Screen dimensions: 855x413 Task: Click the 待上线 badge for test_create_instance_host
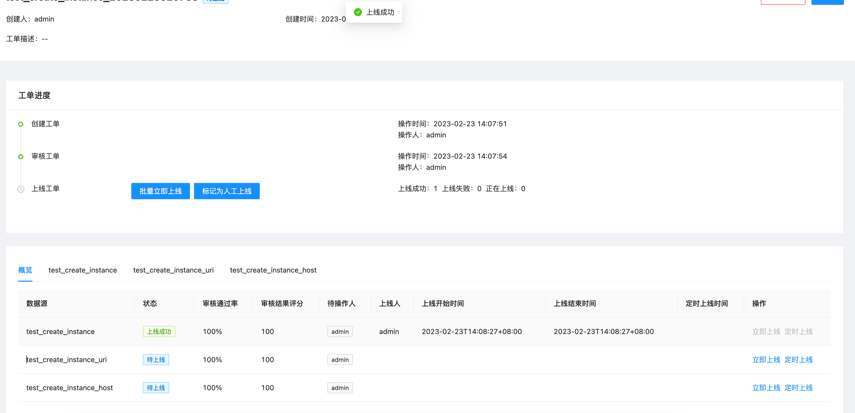click(x=156, y=387)
